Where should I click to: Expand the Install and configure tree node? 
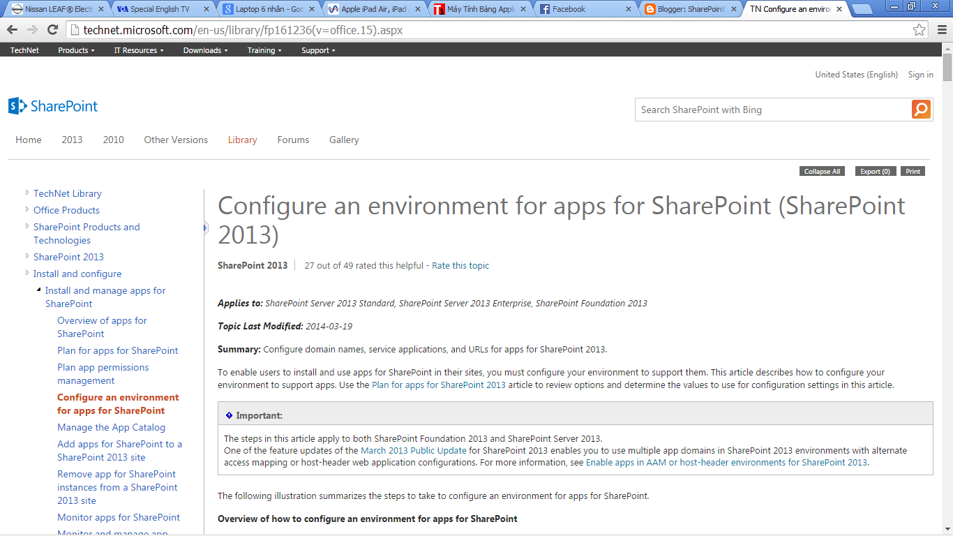(27, 273)
